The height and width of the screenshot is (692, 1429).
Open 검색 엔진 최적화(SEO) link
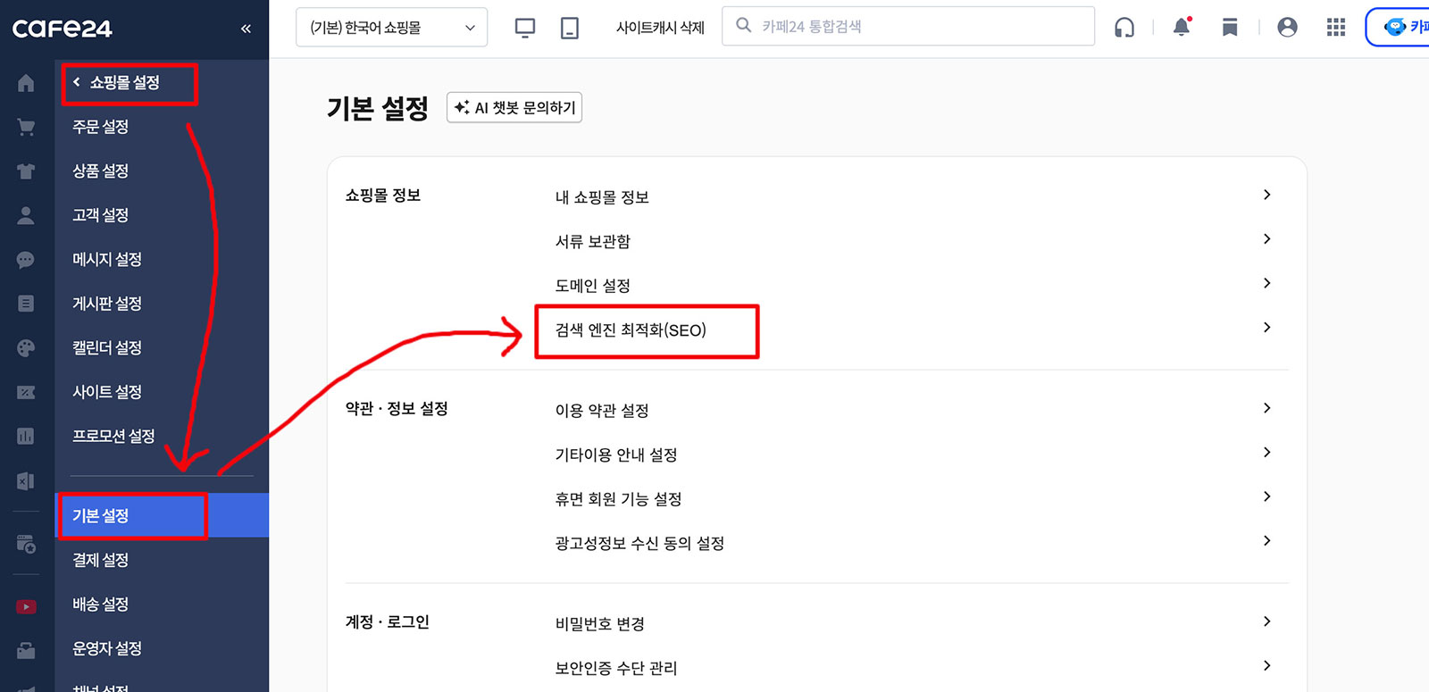click(x=631, y=330)
